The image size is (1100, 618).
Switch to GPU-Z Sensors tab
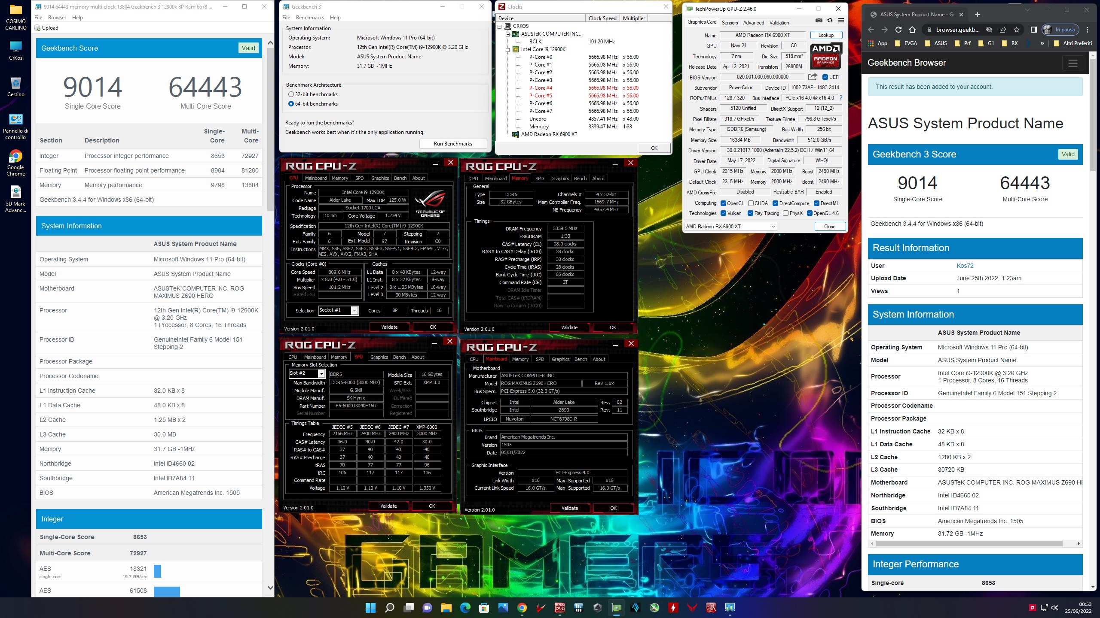coord(730,23)
